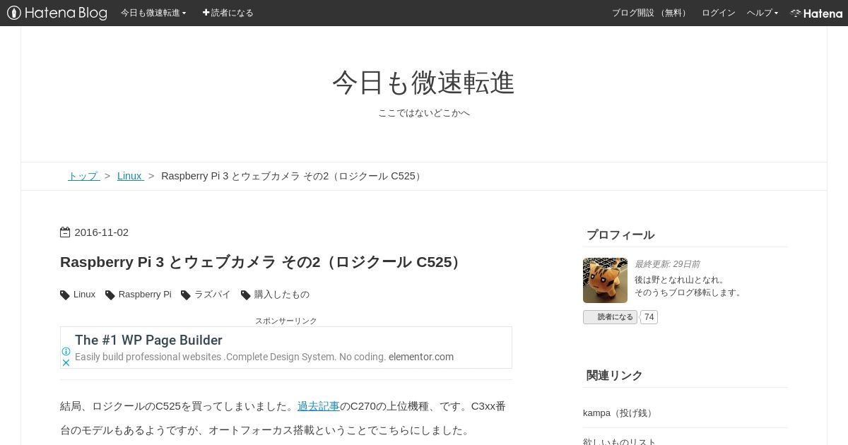Select the ラズパイ category tag
This screenshot has height=445, width=848.
212,295
